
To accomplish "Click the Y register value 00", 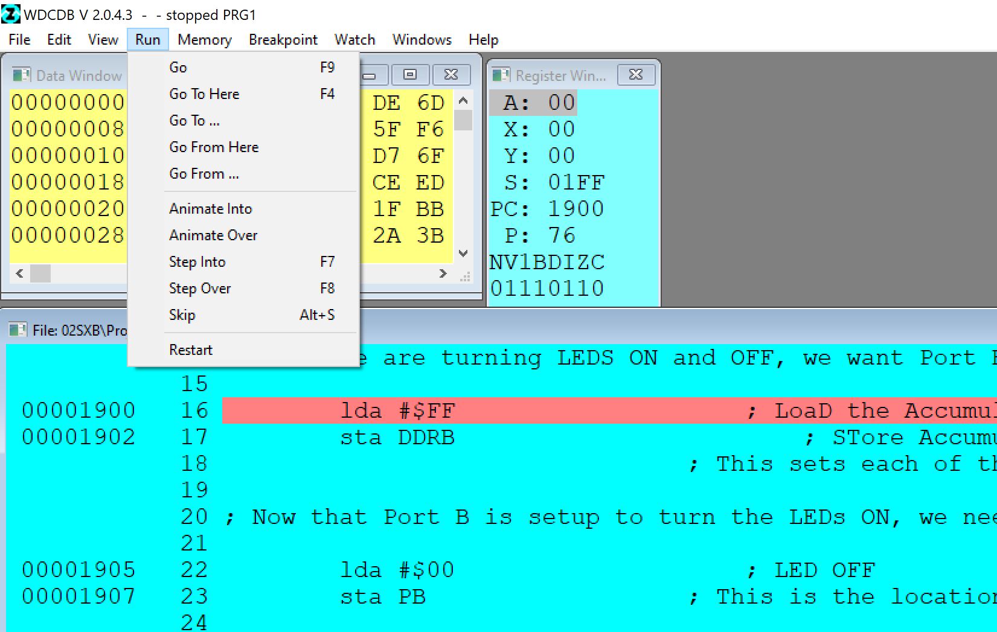I will [x=562, y=156].
